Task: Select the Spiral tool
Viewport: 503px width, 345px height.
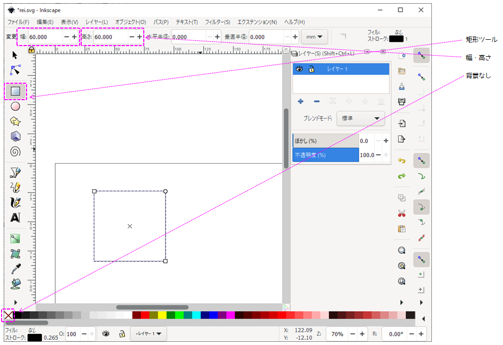Action: [x=15, y=152]
